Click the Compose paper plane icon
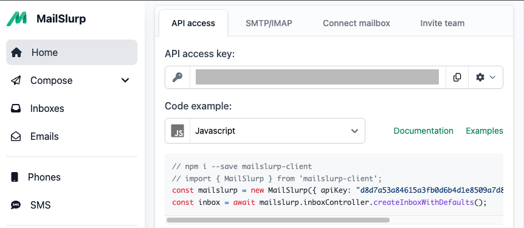524x228 pixels. [x=16, y=81]
